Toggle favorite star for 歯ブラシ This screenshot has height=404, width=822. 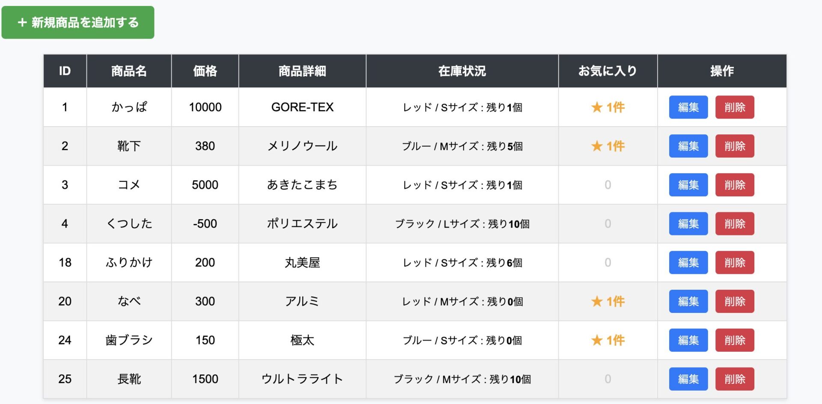tap(597, 340)
